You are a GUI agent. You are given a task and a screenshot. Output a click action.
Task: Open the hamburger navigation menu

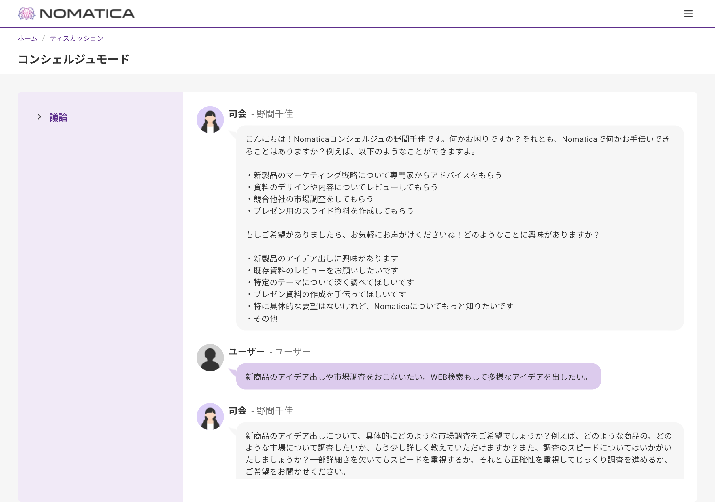[x=688, y=14]
